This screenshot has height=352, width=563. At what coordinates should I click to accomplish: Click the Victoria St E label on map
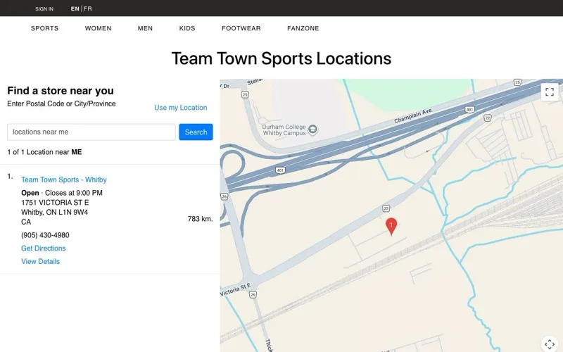point(236,289)
